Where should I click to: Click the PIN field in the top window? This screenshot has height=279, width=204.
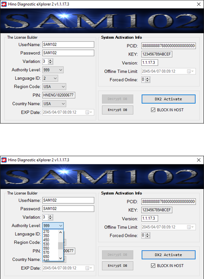pyautogui.click(x=59, y=95)
